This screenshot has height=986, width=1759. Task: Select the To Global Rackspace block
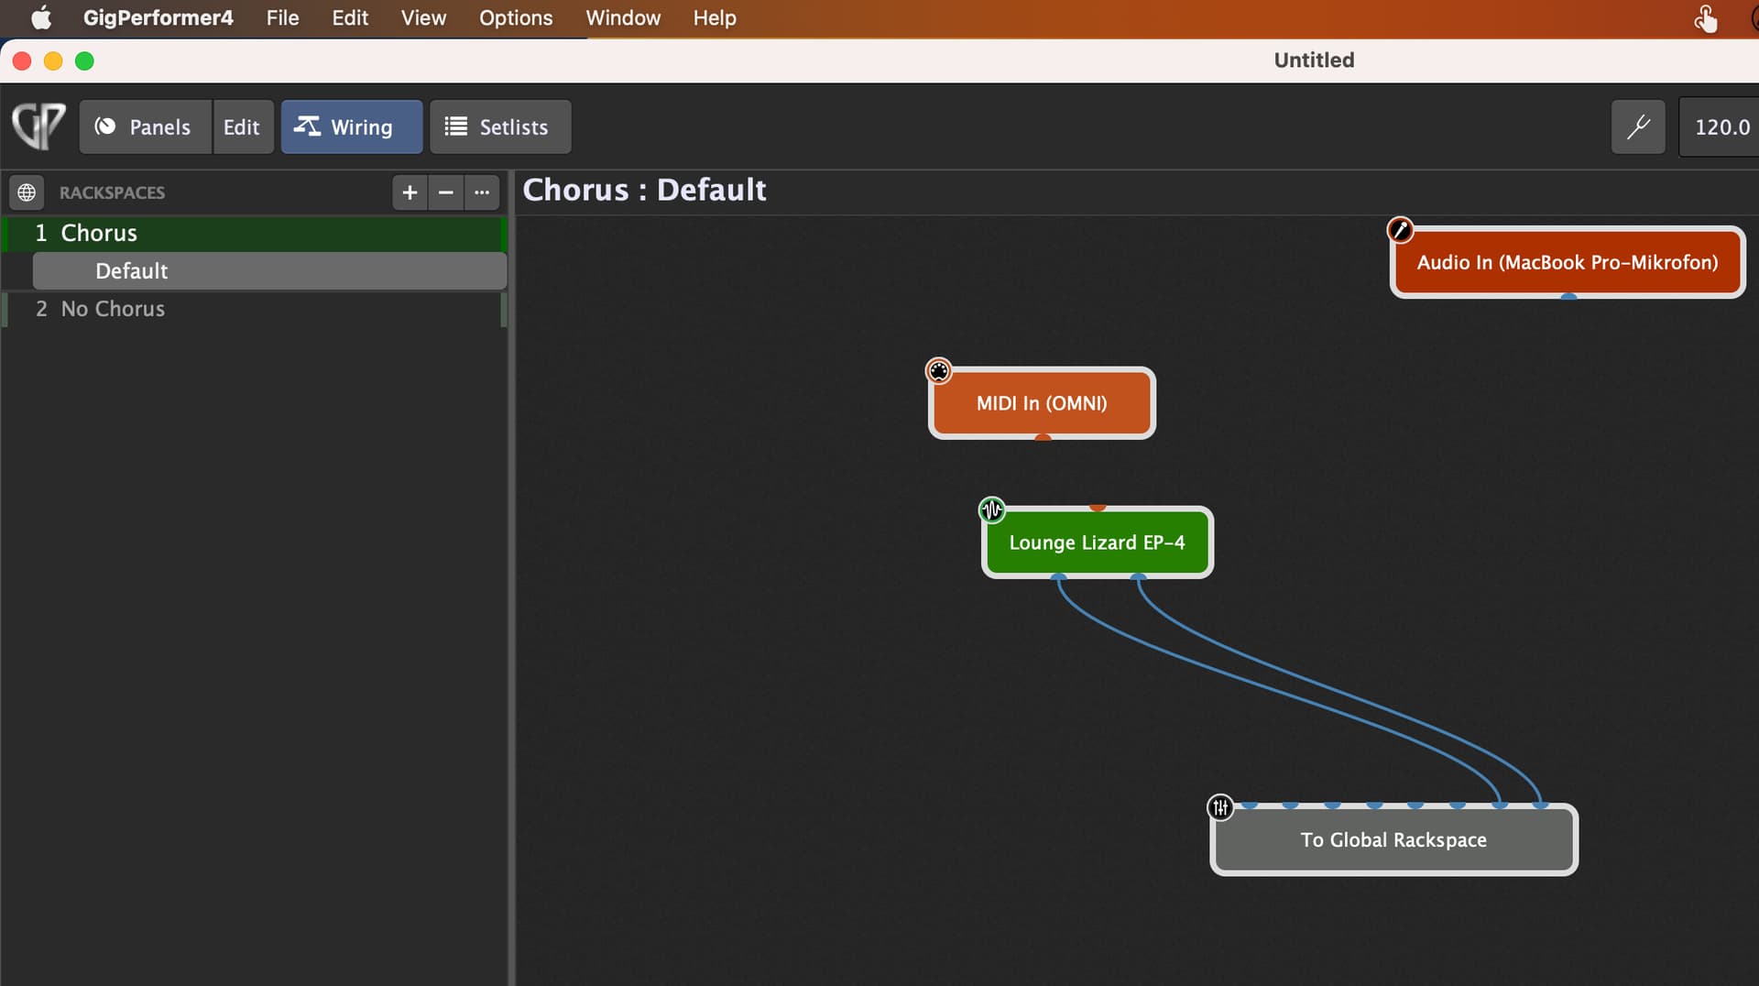tap(1393, 839)
